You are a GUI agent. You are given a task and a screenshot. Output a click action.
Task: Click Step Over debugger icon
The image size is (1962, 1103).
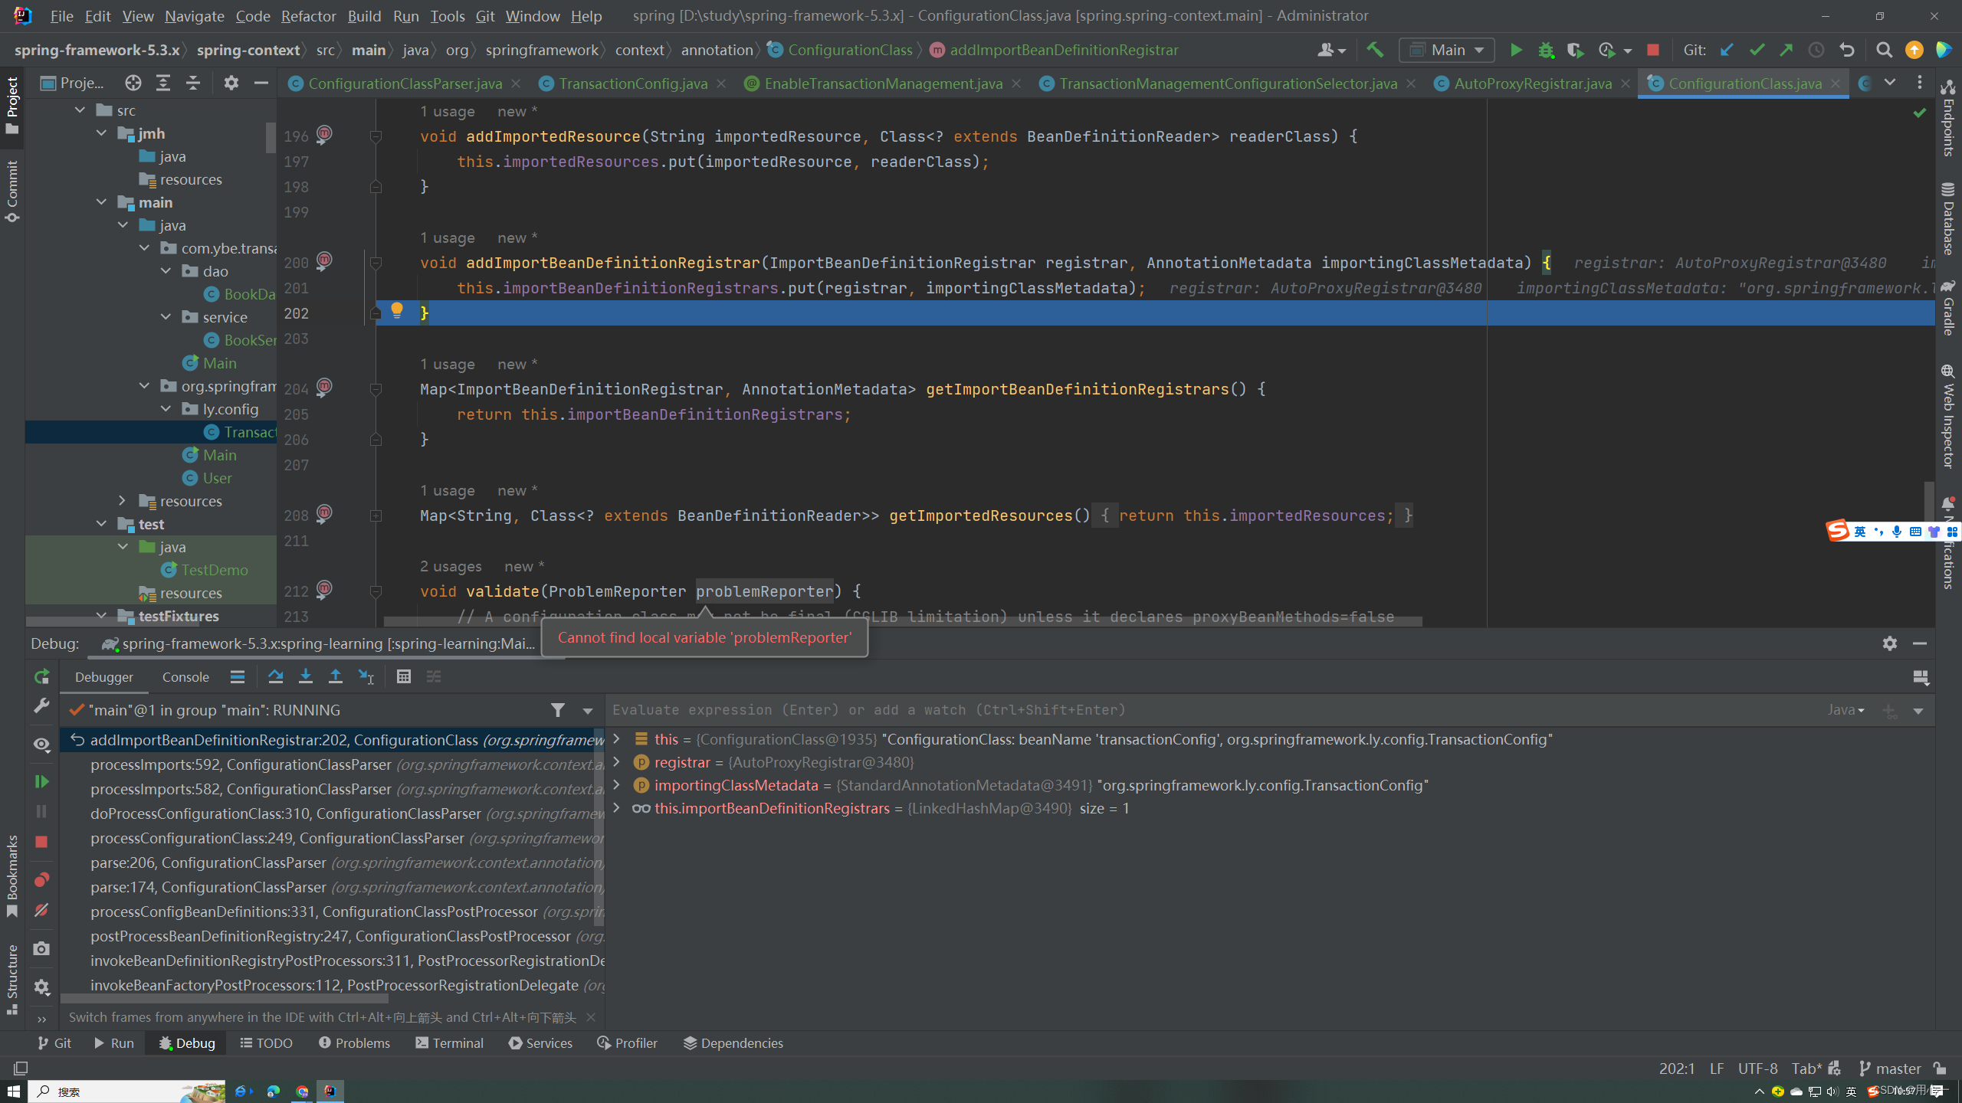tap(275, 676)
